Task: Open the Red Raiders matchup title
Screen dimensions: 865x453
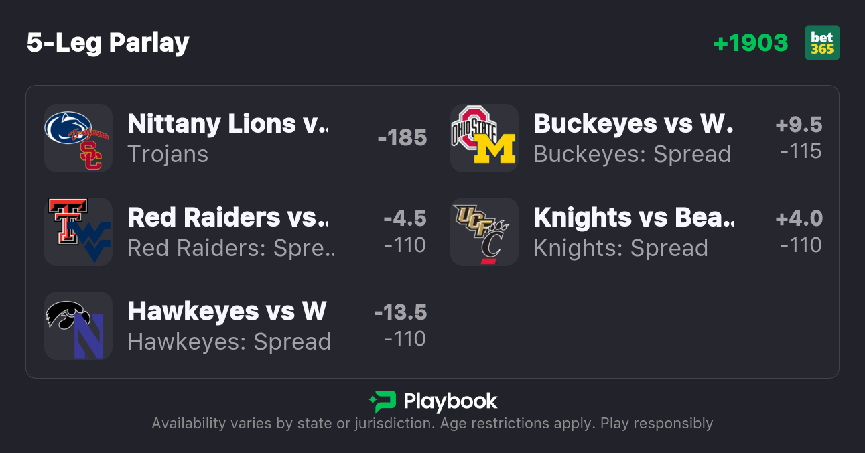Action: click(x=228, y=218)
